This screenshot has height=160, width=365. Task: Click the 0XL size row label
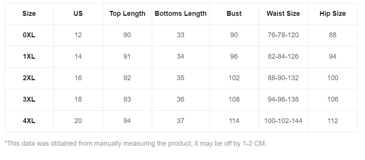click(x=29, y=35)
